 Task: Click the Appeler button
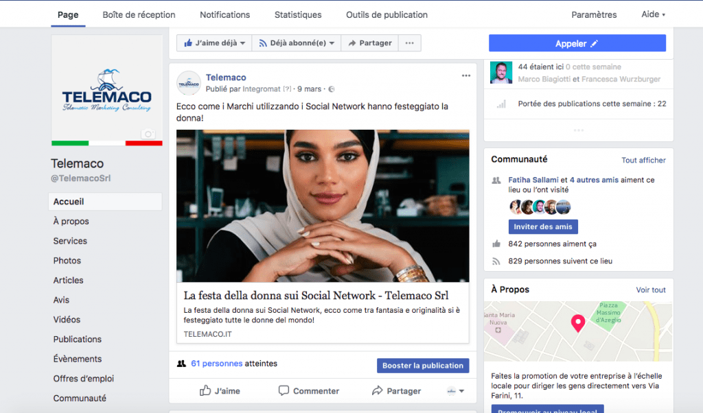pyautogui.click(x=577, y=43)
